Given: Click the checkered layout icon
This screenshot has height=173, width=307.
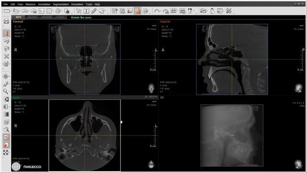Looking at the screenshot, I should [6, 152].
